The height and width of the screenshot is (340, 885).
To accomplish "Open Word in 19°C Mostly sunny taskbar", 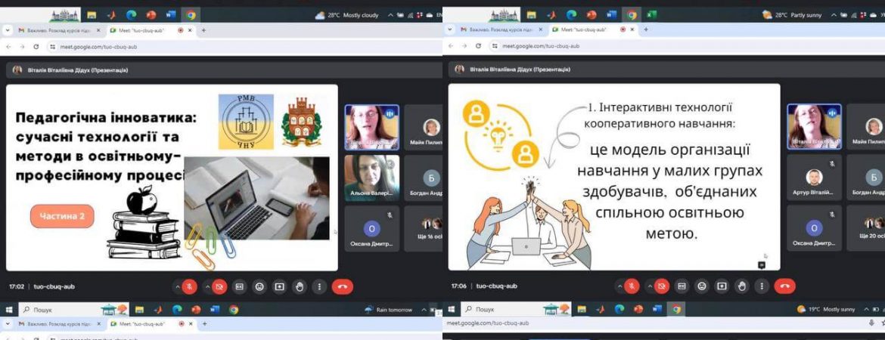I will 657,309.
